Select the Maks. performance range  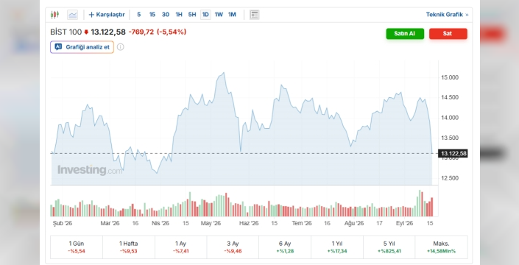click(441, 247)
